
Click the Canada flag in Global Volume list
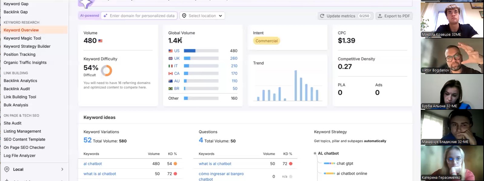[171, 74]
